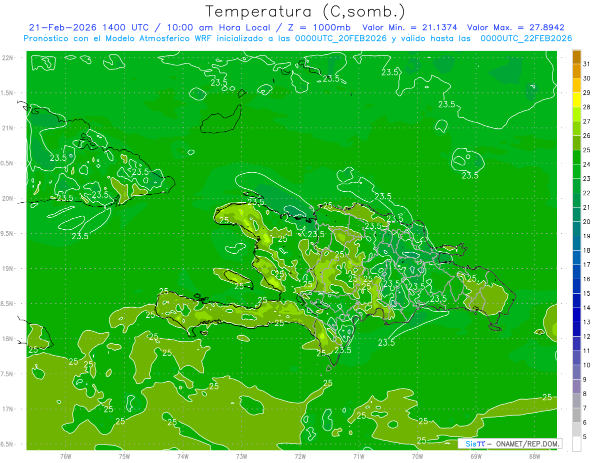The image size is (600, 463).
Task: Click the 7.5N latitude tick label
Action: [x=6, y=374]
